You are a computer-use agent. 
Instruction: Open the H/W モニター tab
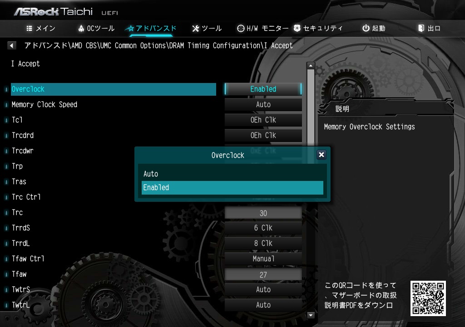click(262, 28)
